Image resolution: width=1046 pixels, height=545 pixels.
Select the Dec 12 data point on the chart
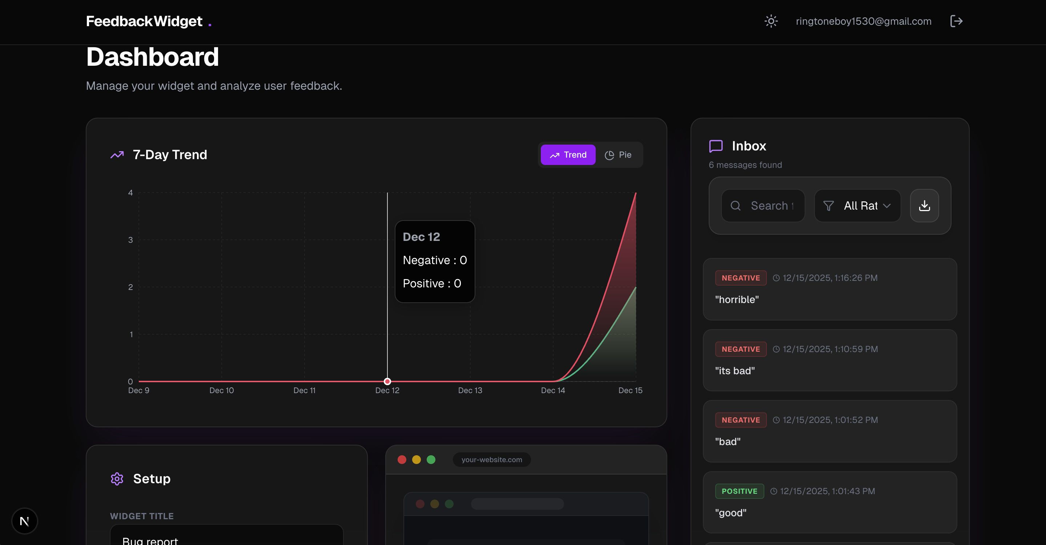point(387,381)
